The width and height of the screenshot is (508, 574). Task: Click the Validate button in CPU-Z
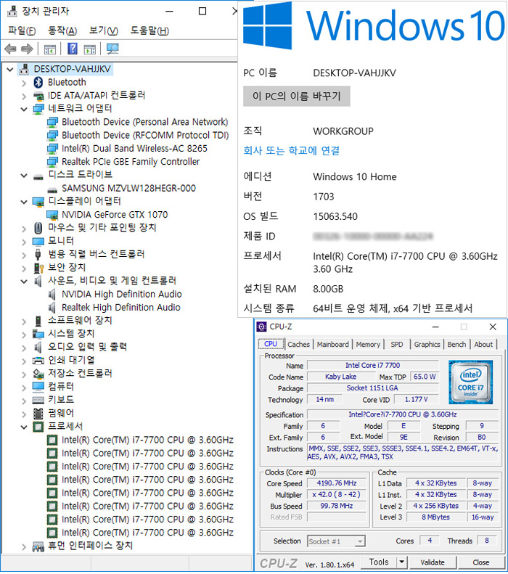433,562
